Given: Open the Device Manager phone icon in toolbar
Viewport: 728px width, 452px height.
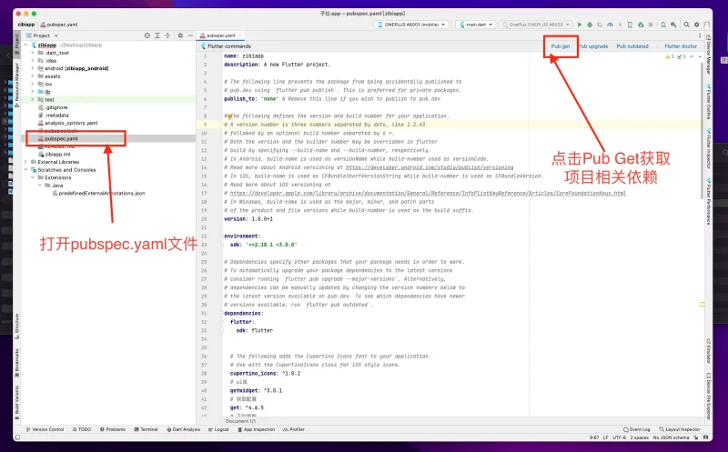Looking at the screenshot, I should [663, 25].
